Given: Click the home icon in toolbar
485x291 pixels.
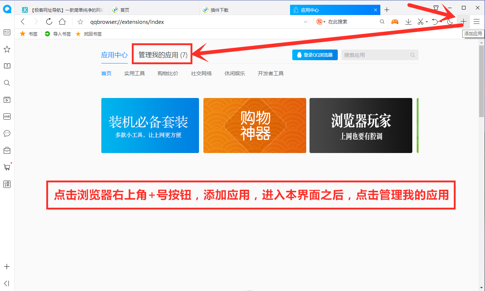Looking at the screenshot, I should point(62,22).
